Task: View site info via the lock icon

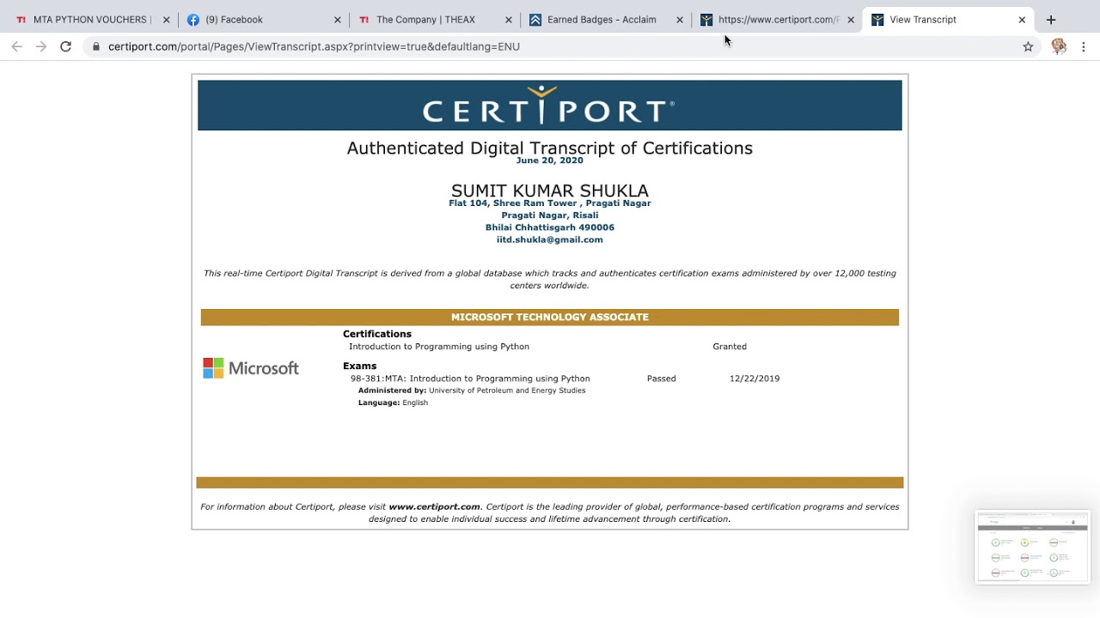Action: [95, 46]
